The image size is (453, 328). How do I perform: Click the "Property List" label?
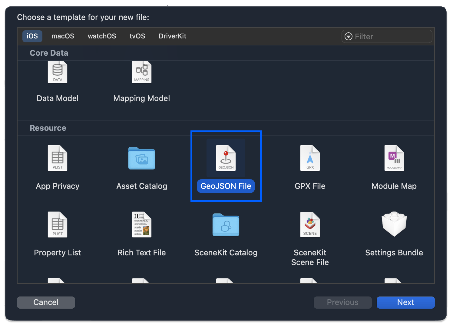58,253
